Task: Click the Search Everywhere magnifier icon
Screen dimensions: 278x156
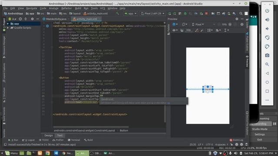Action: (241, 13)
